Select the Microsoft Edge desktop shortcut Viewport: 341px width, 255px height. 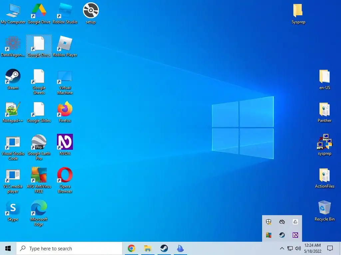(39, 213)
